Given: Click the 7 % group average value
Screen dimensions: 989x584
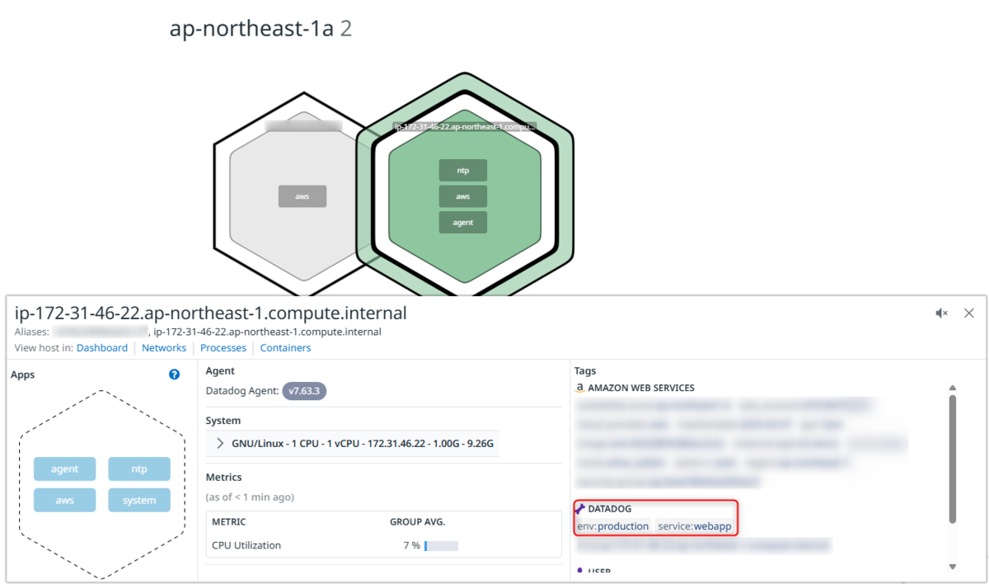Looking at the screenshot, I should (412, 545).
